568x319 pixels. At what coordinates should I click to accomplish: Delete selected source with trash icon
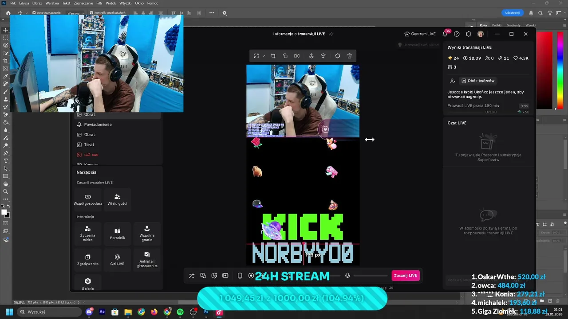click(349, 56)
